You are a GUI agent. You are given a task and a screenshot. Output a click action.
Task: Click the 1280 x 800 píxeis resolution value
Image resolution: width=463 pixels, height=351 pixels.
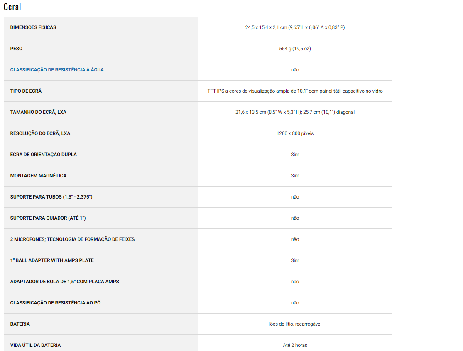click(x=295, y=133)
